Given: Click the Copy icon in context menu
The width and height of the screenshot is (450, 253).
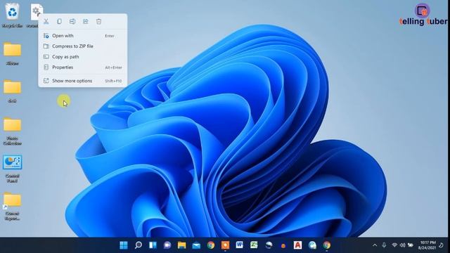Looking at the screenshot, I should pos(59,22).
